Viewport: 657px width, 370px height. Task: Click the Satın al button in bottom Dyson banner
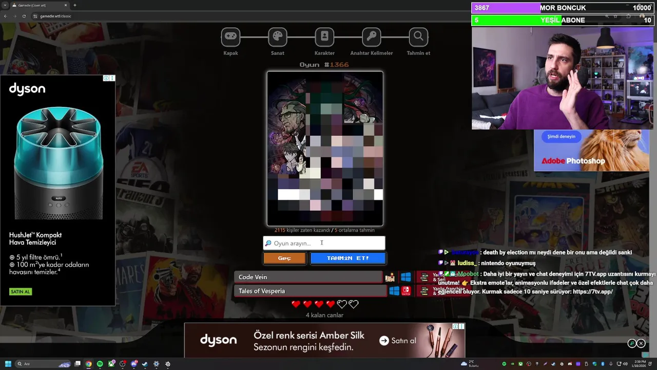point(398,340)
